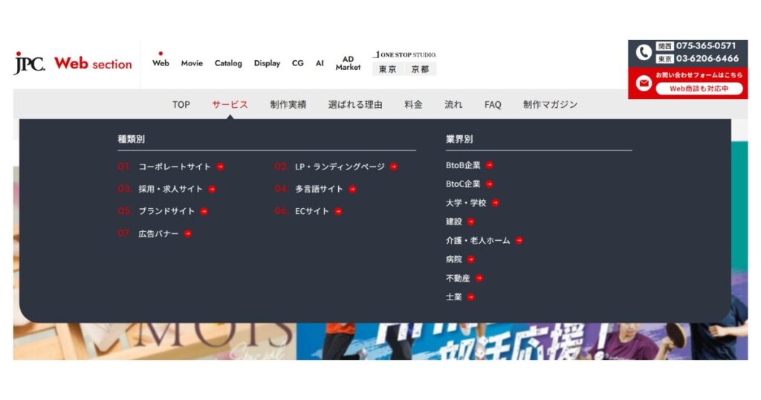Viewport: 761px width, 400px height.
Task: Click red arrow icon beside BtoB企業
Action: 490,165
